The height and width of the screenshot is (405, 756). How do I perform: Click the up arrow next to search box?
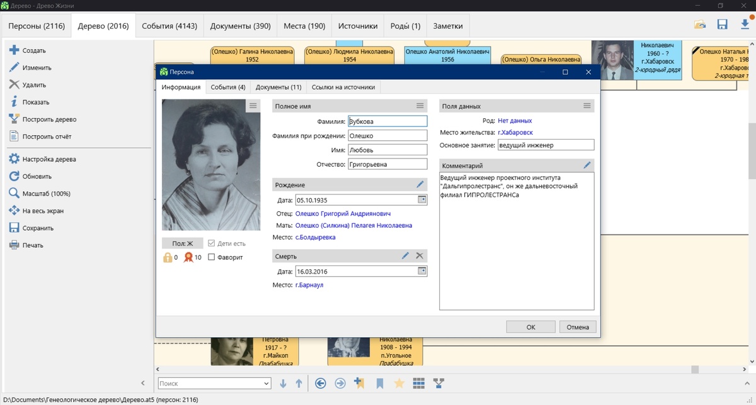(299, 383)
